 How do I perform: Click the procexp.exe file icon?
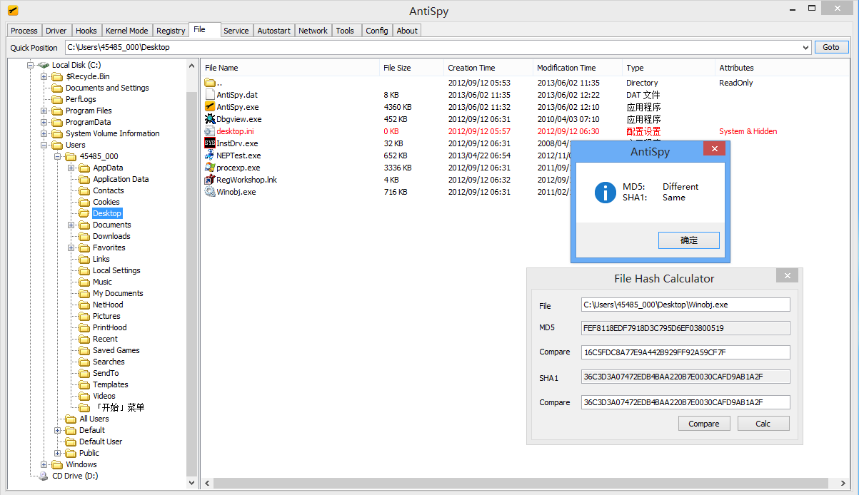210,168
